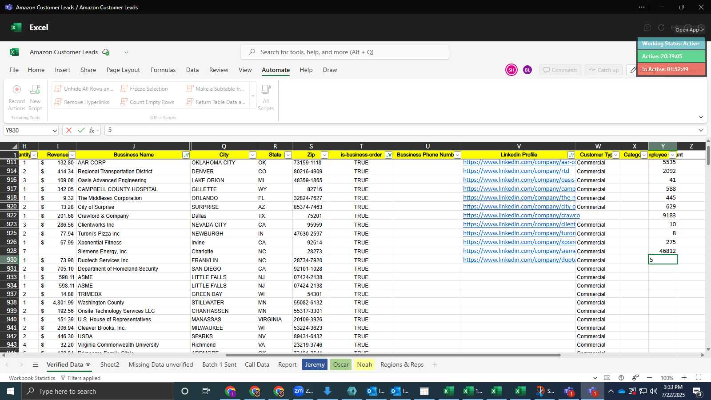The height and width of the screenshot is (400, 711).
Task: Open the insert function fx button
Action: click(92, 130)
